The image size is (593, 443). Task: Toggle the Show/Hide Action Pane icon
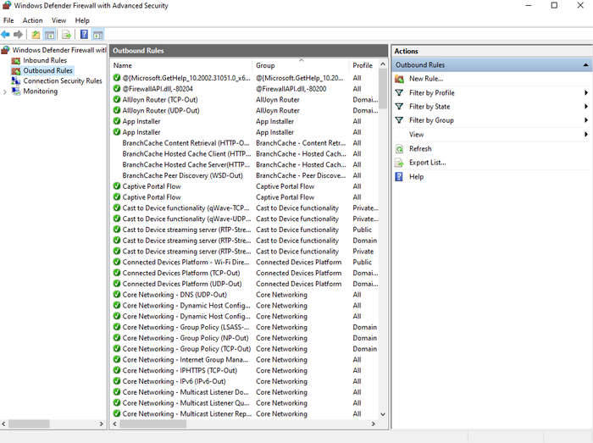point(98,35)
